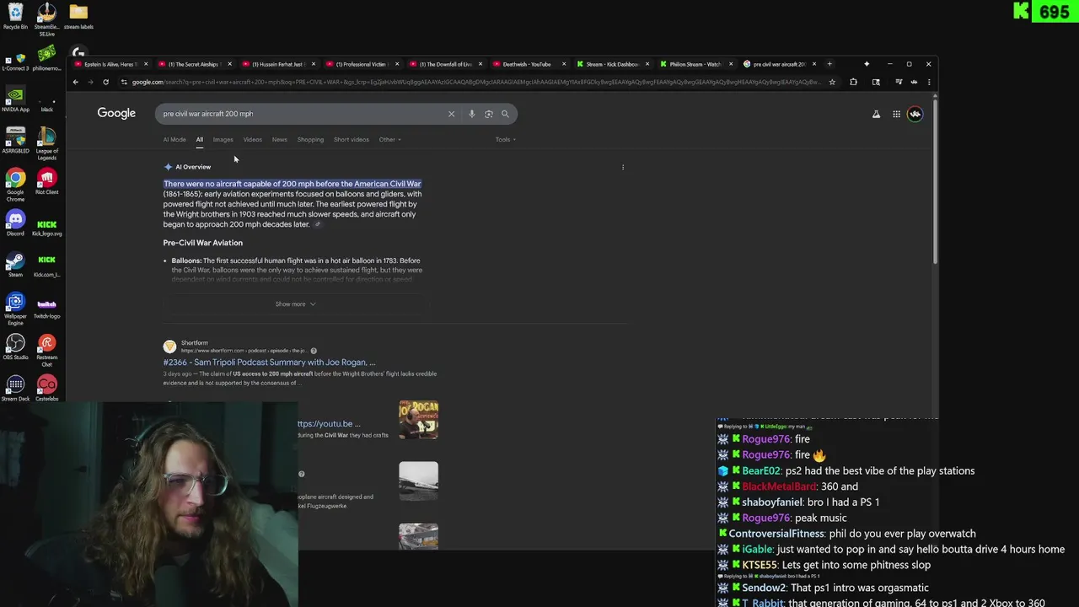This screenshot has height=607, width=1079.
Task: Open ASRRGBLED desktop shortcut
Action: pyautogui.click(x=15, y=140)
